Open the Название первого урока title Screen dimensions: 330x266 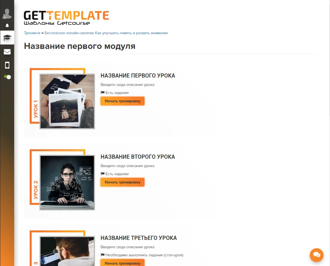[x=138, y=76]
